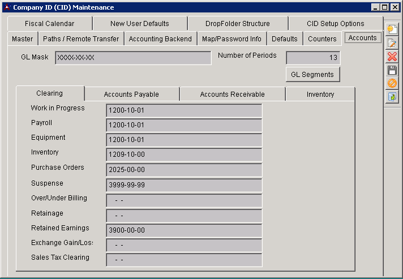
Task: Click the GL Mask input field
Action: (133, 58)
